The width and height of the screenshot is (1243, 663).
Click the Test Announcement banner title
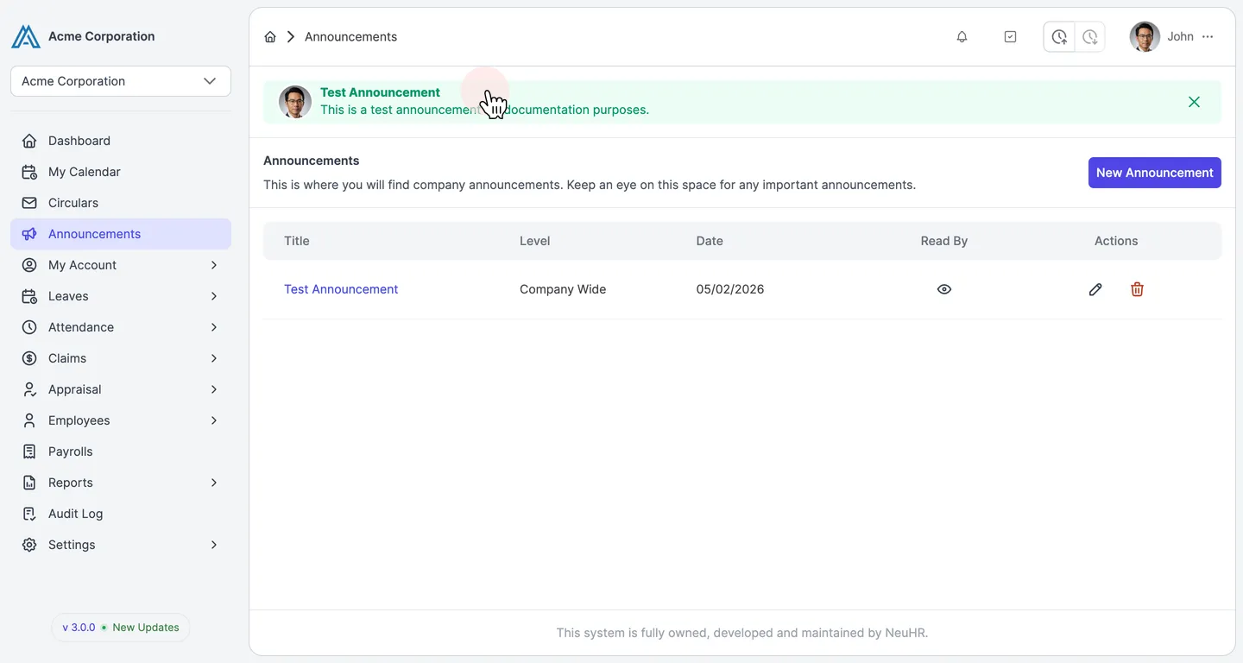coord(380,92)
